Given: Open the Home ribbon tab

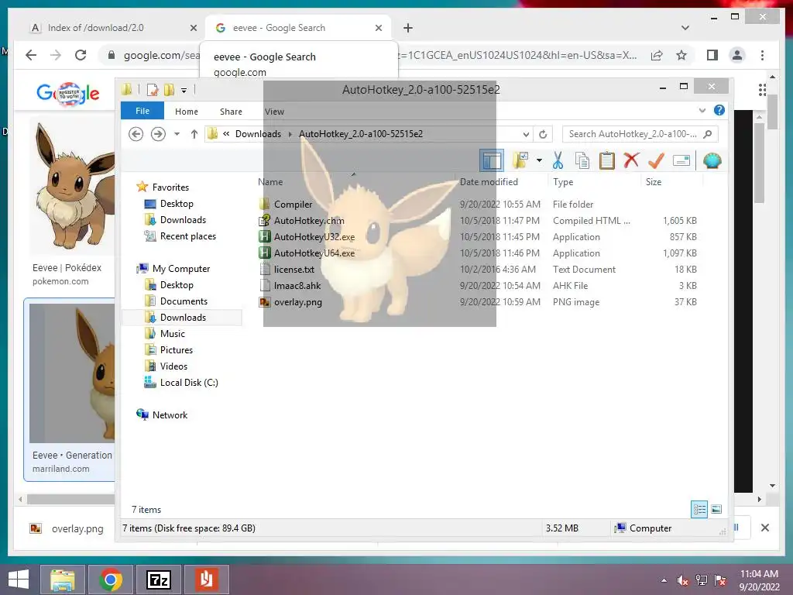Looking at the screenshot, I should (187, 112).
